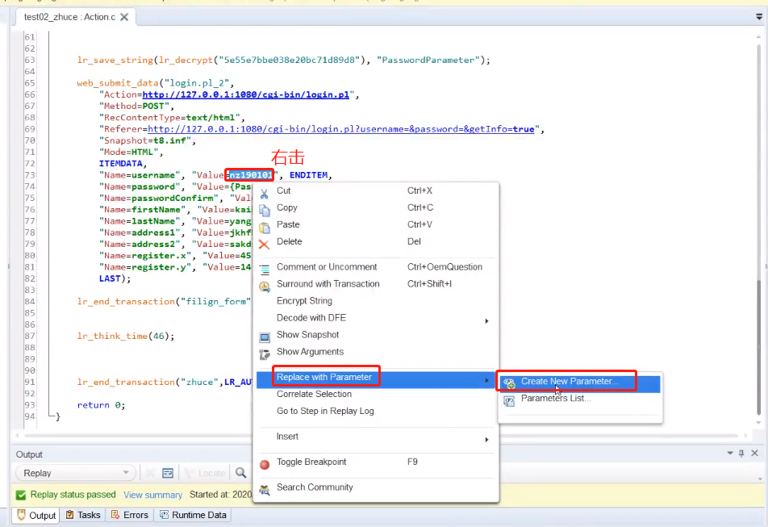Switch to the Errors tab
768x527 pixels.
point(129,515)
